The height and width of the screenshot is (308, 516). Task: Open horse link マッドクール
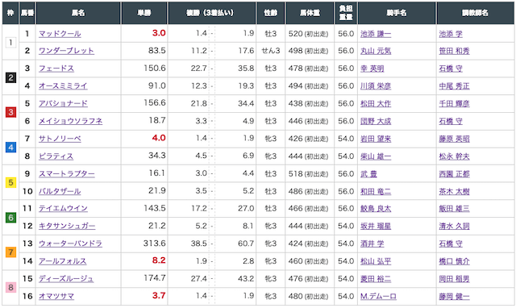60,34
